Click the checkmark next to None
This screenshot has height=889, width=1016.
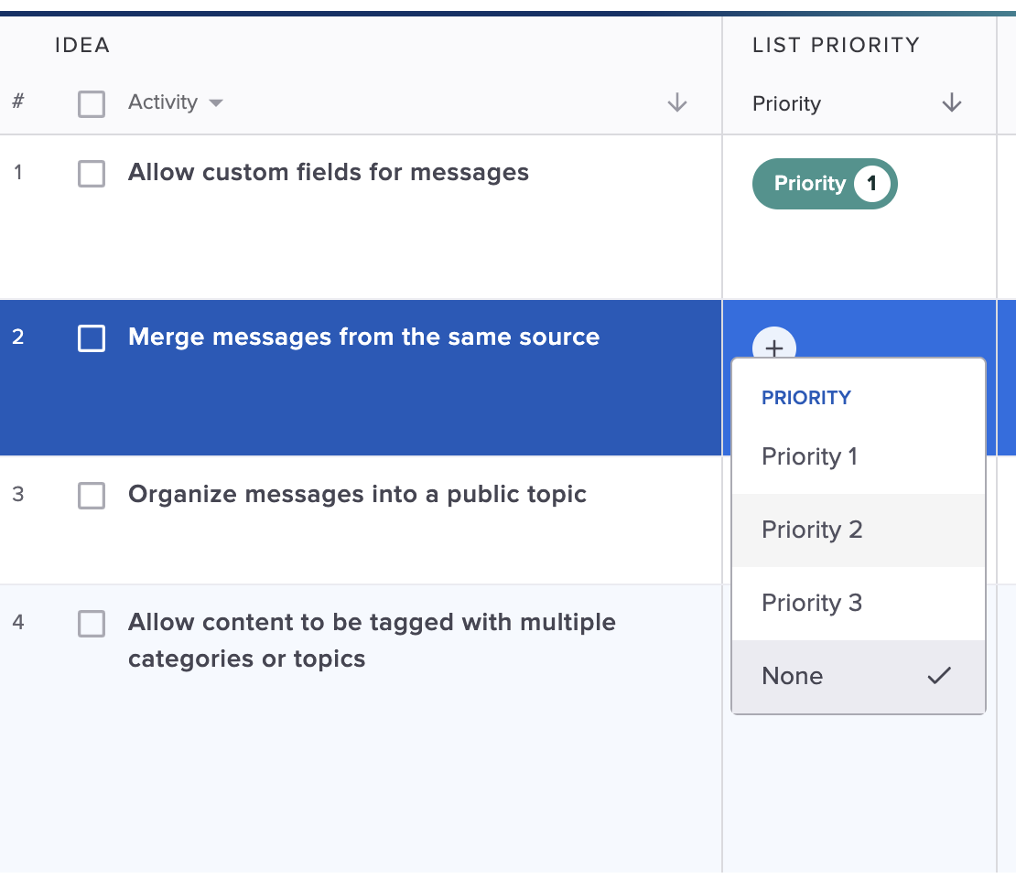click(938, 676)
